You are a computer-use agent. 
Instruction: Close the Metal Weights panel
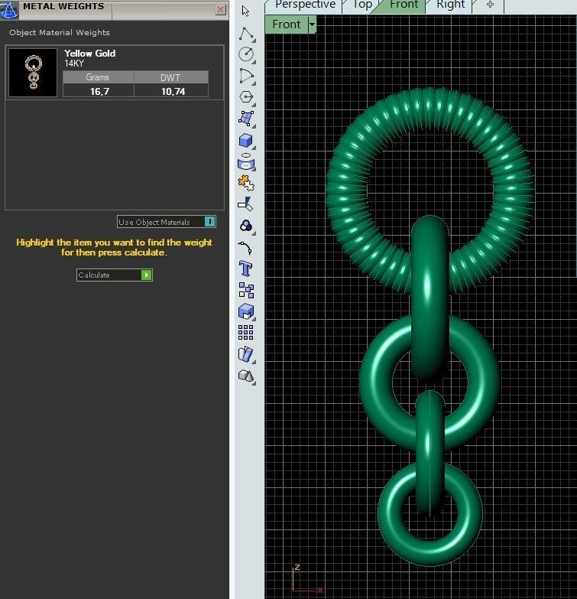coord(220,9)
